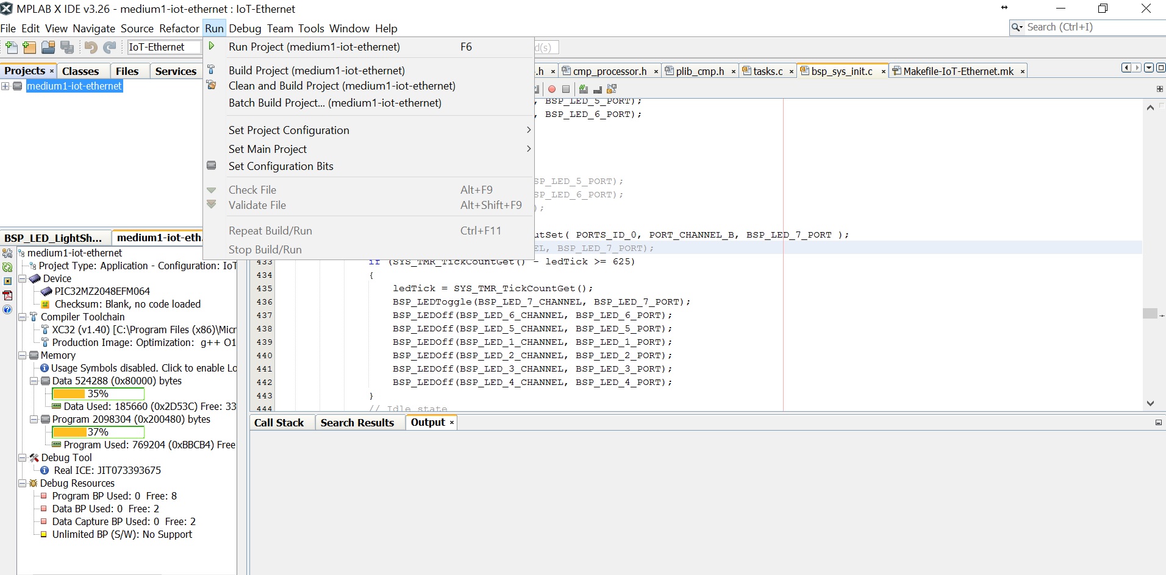The height and width of the screenshot is (575, 1166).
Task: Click the dashboard green Refresh Debug Tool icon
Action: click(7, 267)
